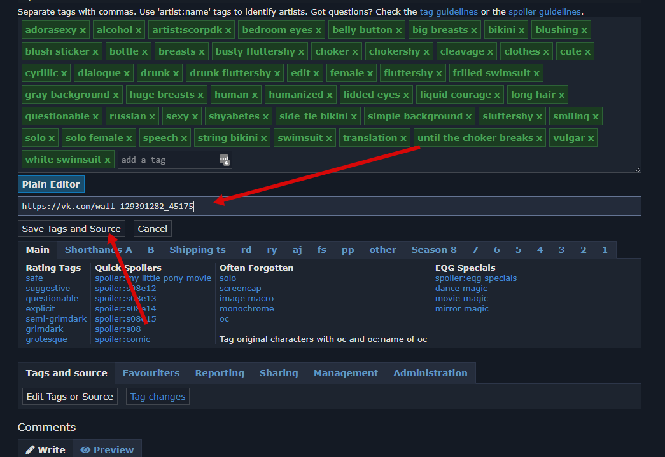
Task: Remove the "cyrillic" tag via its x
Action: pyautogui.click(x=64, y=73)
